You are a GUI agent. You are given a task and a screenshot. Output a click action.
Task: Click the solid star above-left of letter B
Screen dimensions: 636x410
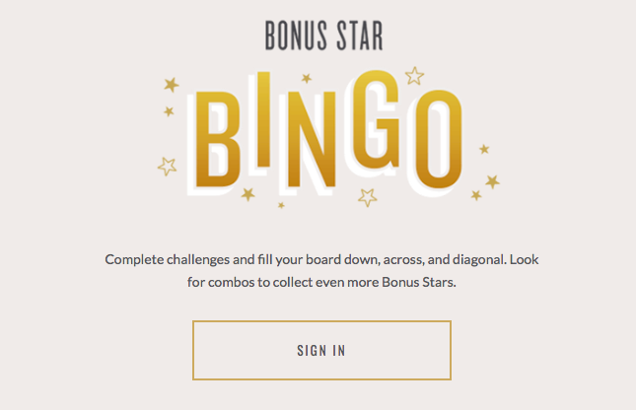click(x=172, y=85)
